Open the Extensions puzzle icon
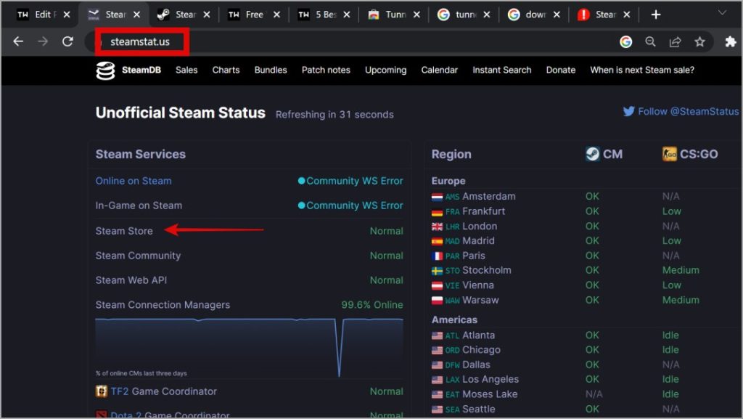This screenshot has height=419, width=743. [730, 41]
